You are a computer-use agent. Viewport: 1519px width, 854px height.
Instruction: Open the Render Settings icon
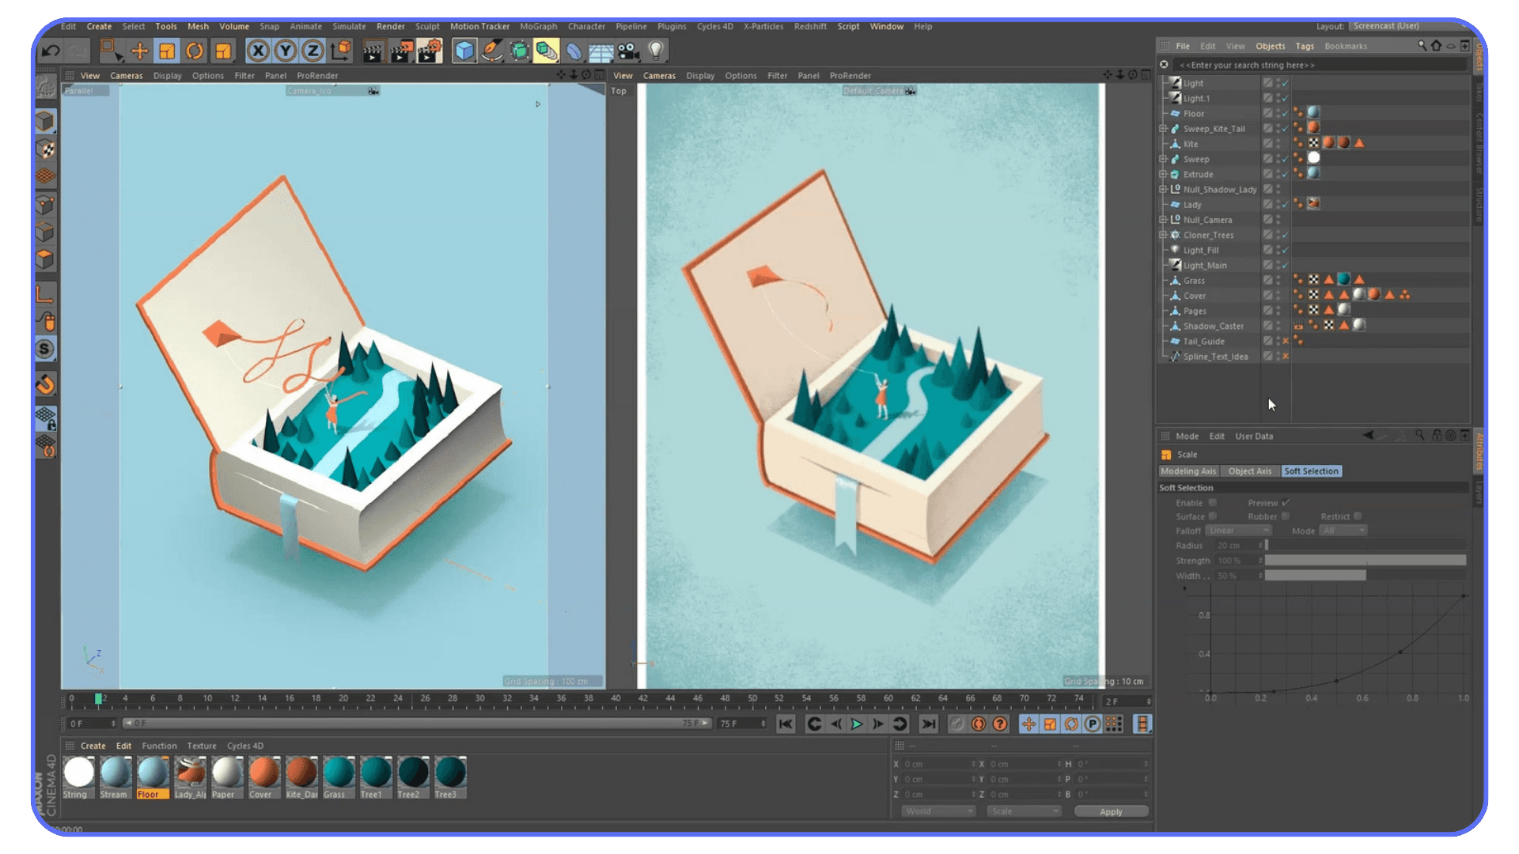(x=428, y=51)
